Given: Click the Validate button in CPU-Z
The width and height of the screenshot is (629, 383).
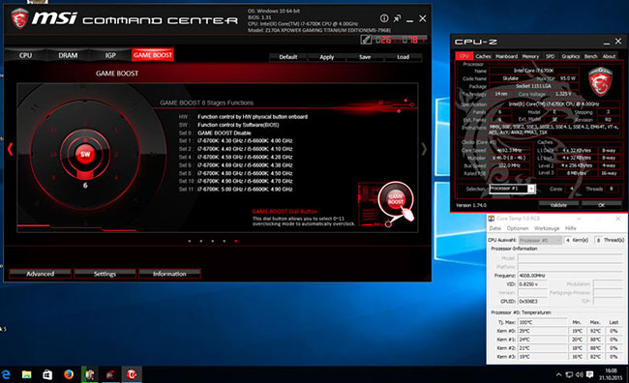Looking at the screenshot, I should (558, 205).
